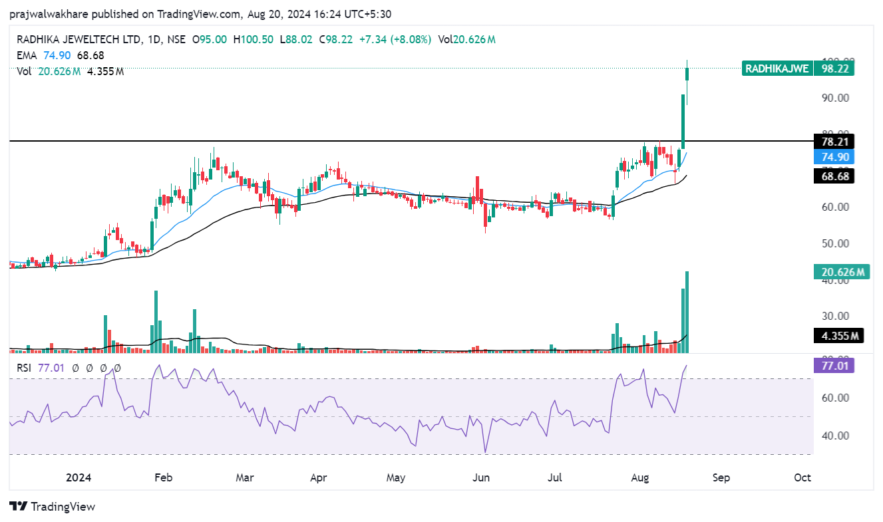Click the 2024 label on time axis

79,477
